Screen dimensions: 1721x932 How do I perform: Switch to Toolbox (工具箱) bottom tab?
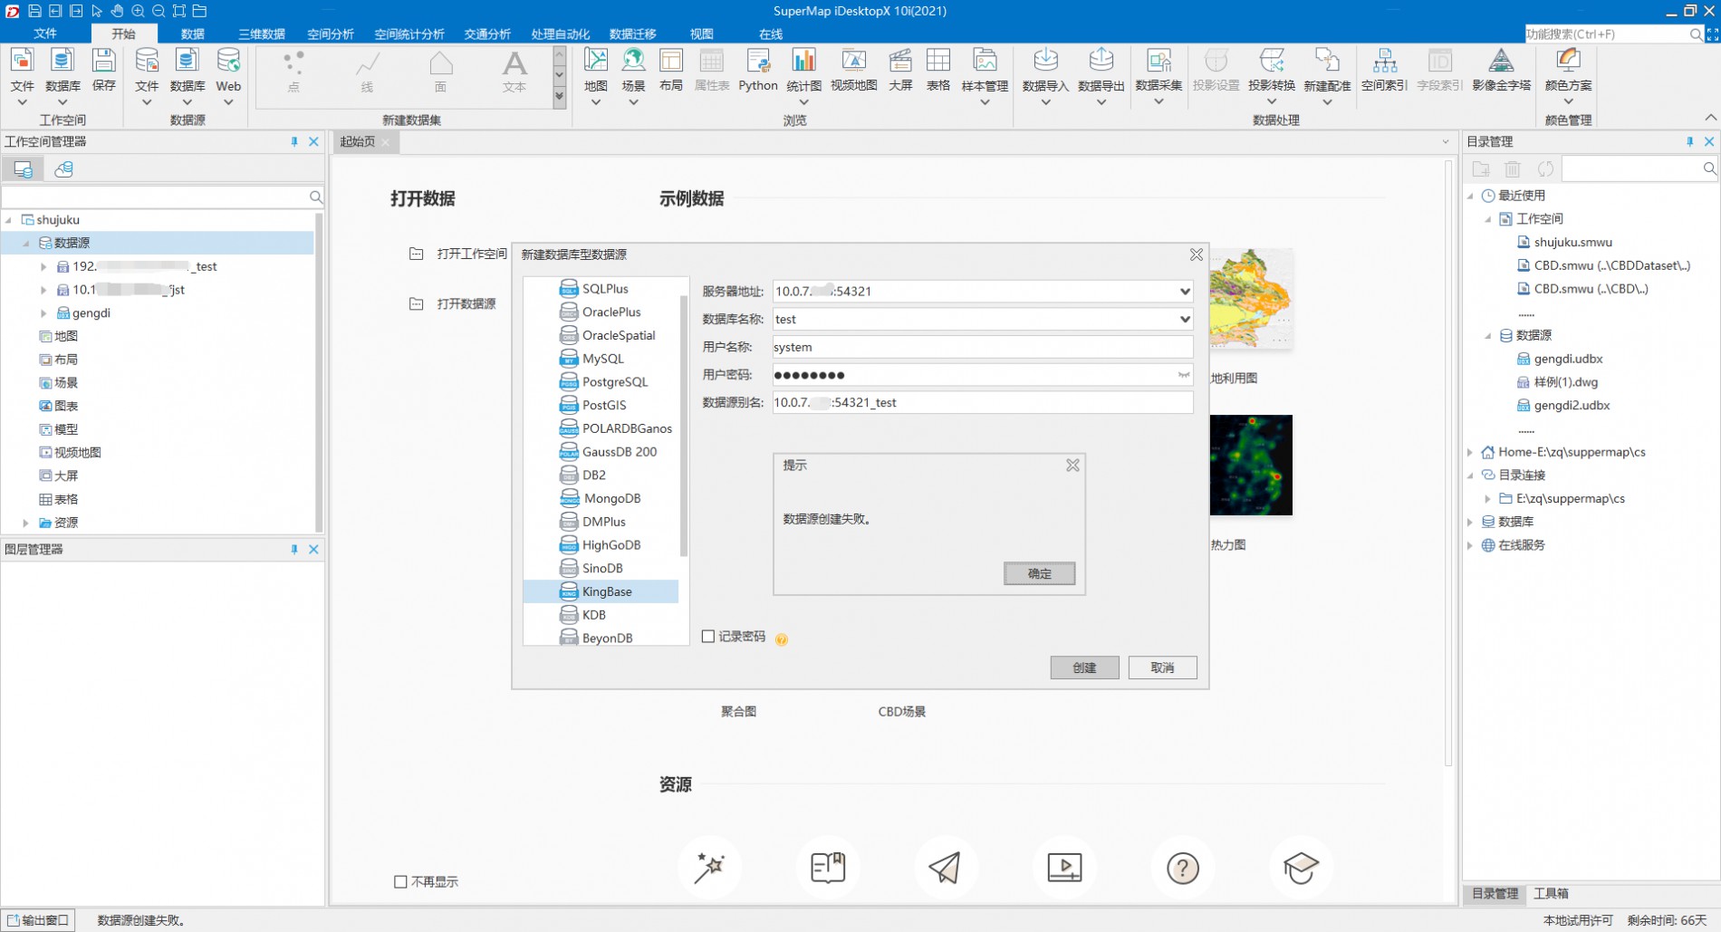pyautogui.click(x=1551, y=893)
